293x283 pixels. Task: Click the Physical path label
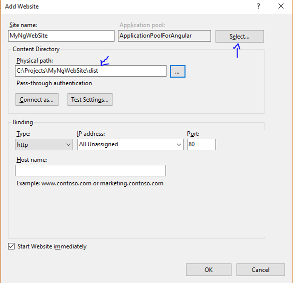34,61
